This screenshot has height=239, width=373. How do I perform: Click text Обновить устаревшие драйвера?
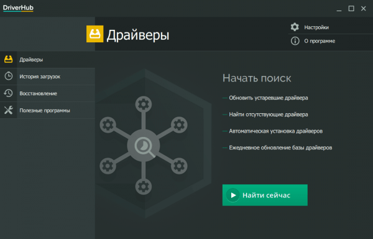[x=269, y=98]
